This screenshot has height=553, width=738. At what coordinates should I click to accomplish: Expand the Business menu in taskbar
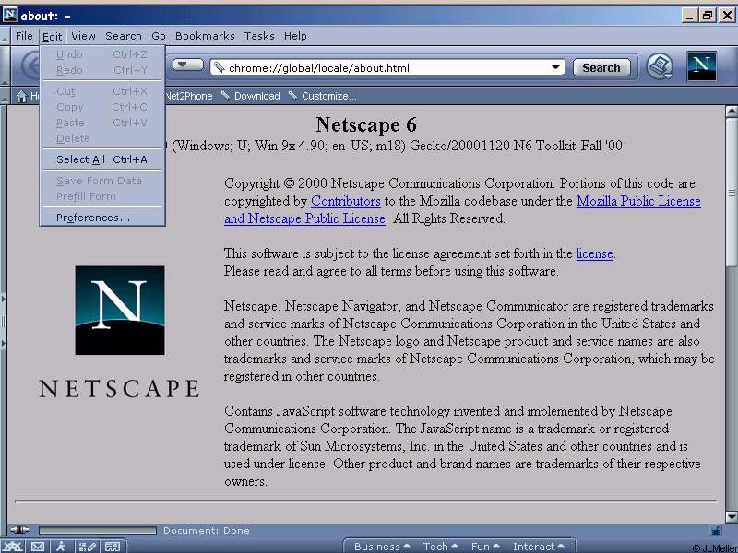[x=382, y=547]
